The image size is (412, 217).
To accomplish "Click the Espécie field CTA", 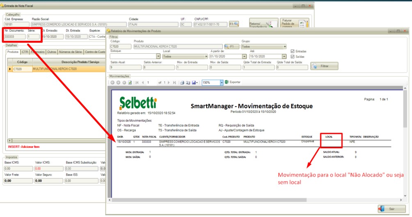I will (97, 37).
